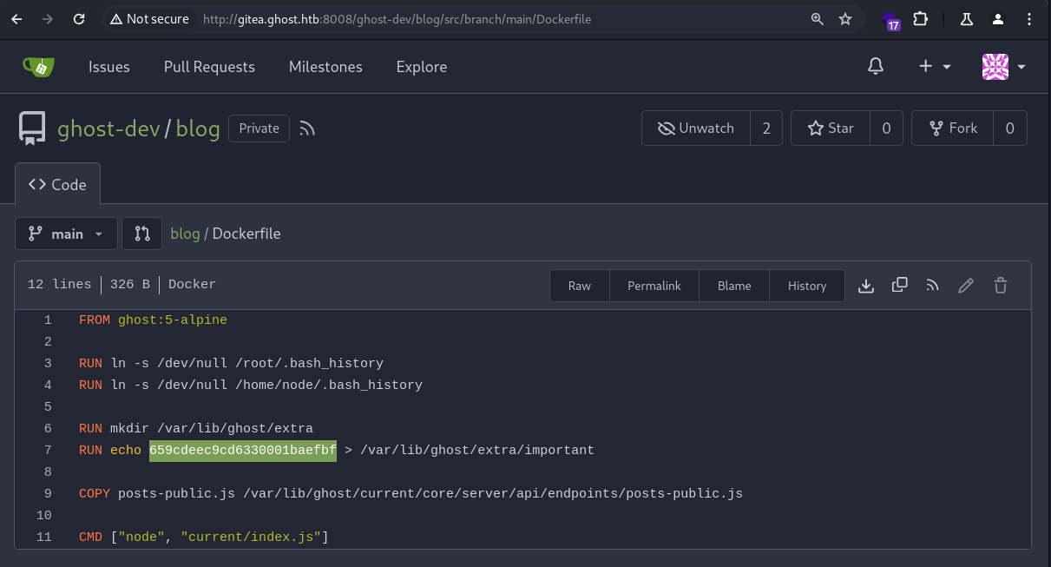This screenshot has width=1051, height=567.
Task: Click the flask experiments icon
Action: [966, 19]
